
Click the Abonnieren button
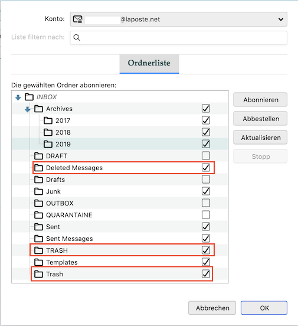(260, 100)
